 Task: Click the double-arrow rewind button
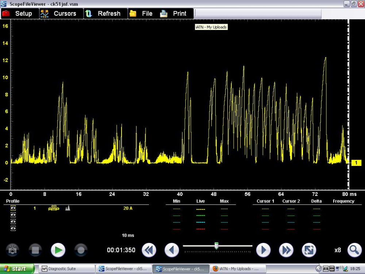[x=149, y=250]
